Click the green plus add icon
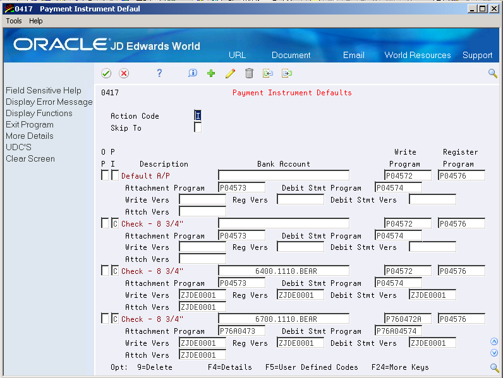503x378 pixels. 211,73
